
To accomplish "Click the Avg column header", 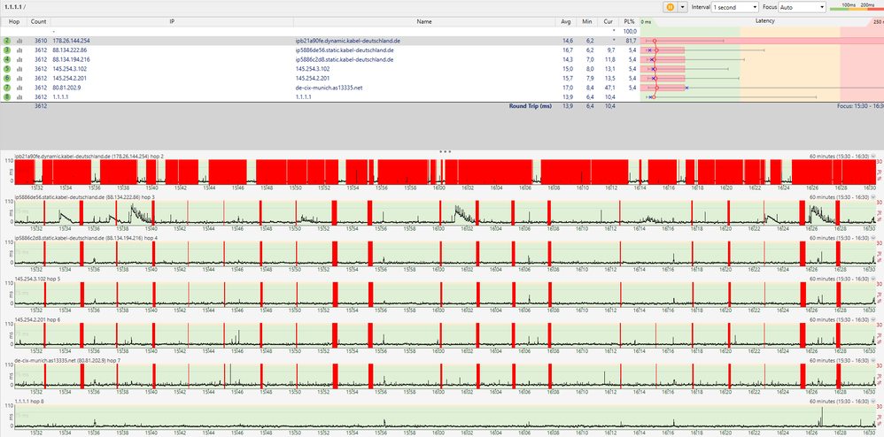I will tap(566, 21).
